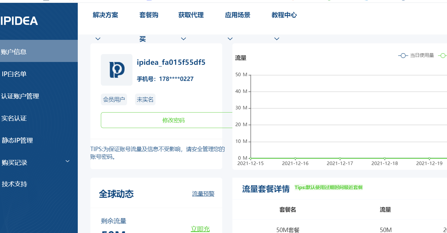Click the TIPS account security notice
The image size is (447, 233).
pos(157,153)
